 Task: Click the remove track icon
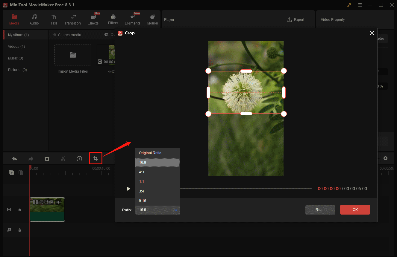click(21, 172)
